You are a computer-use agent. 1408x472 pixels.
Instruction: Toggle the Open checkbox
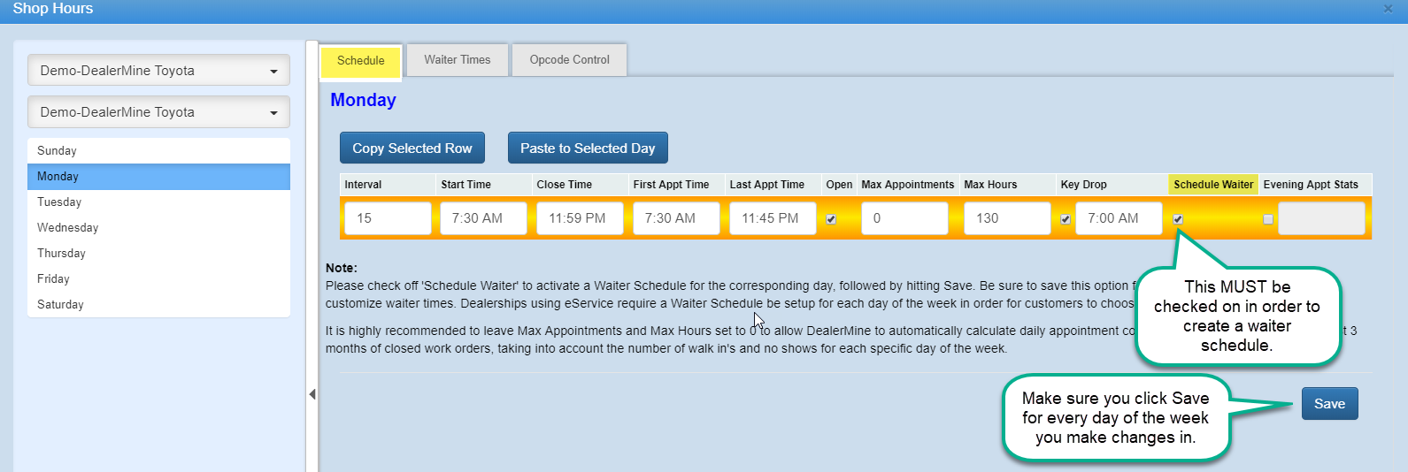(x=831, y=219)
